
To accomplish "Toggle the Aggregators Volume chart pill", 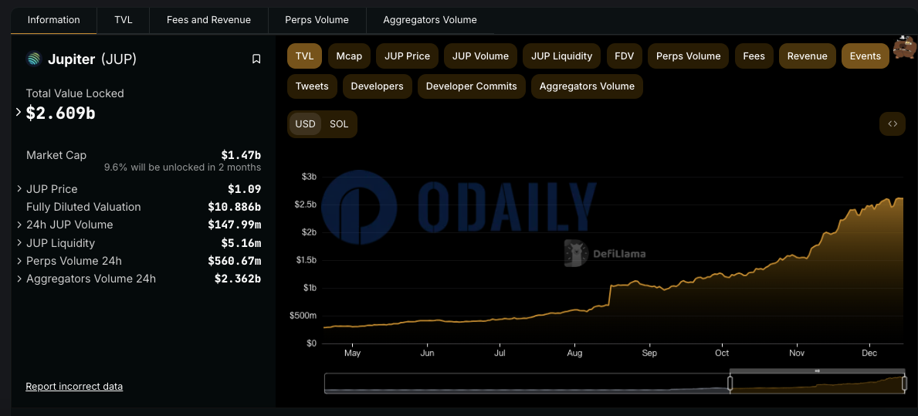I will coord(587,86).
